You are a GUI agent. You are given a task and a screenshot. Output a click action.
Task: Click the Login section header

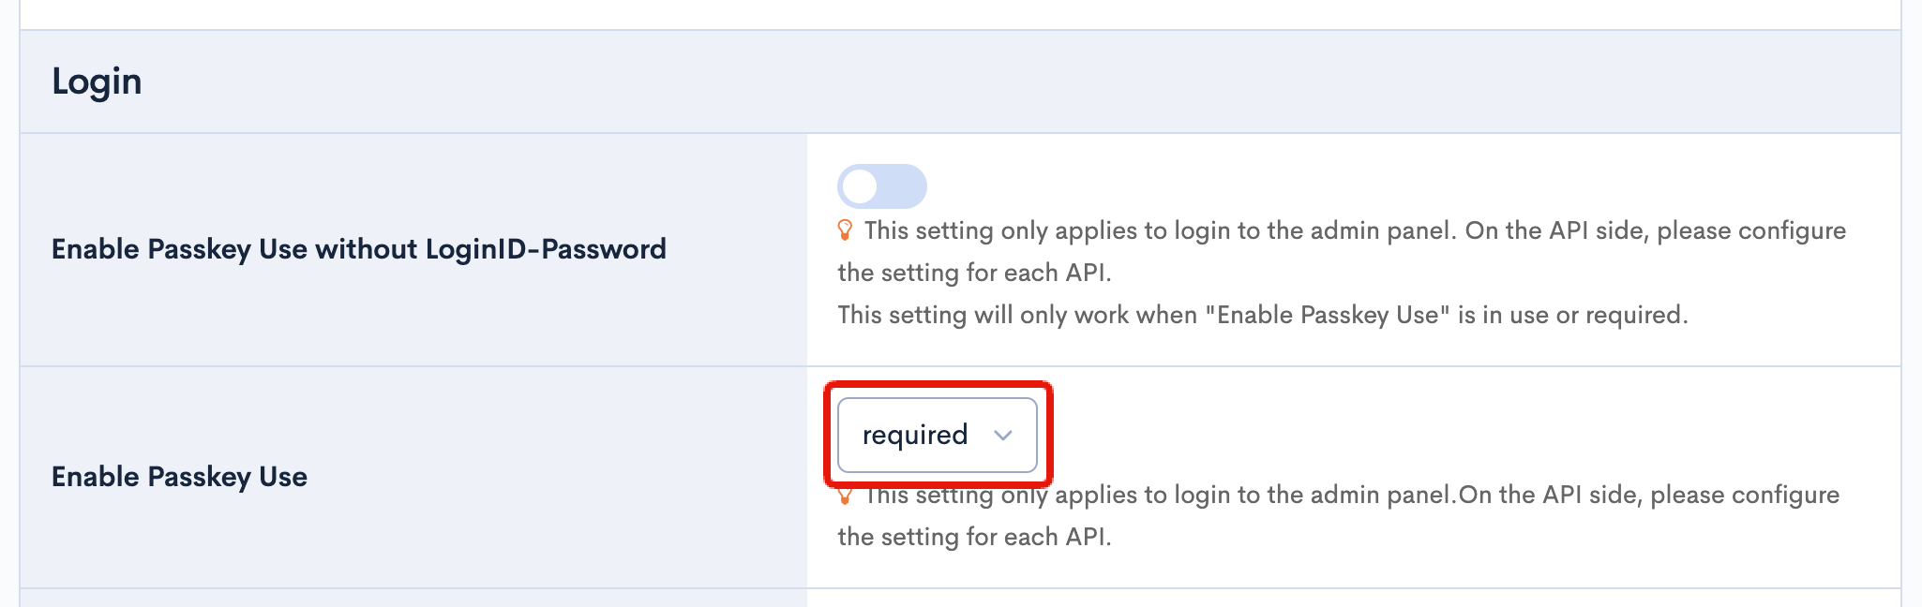[x=97, y=81]
